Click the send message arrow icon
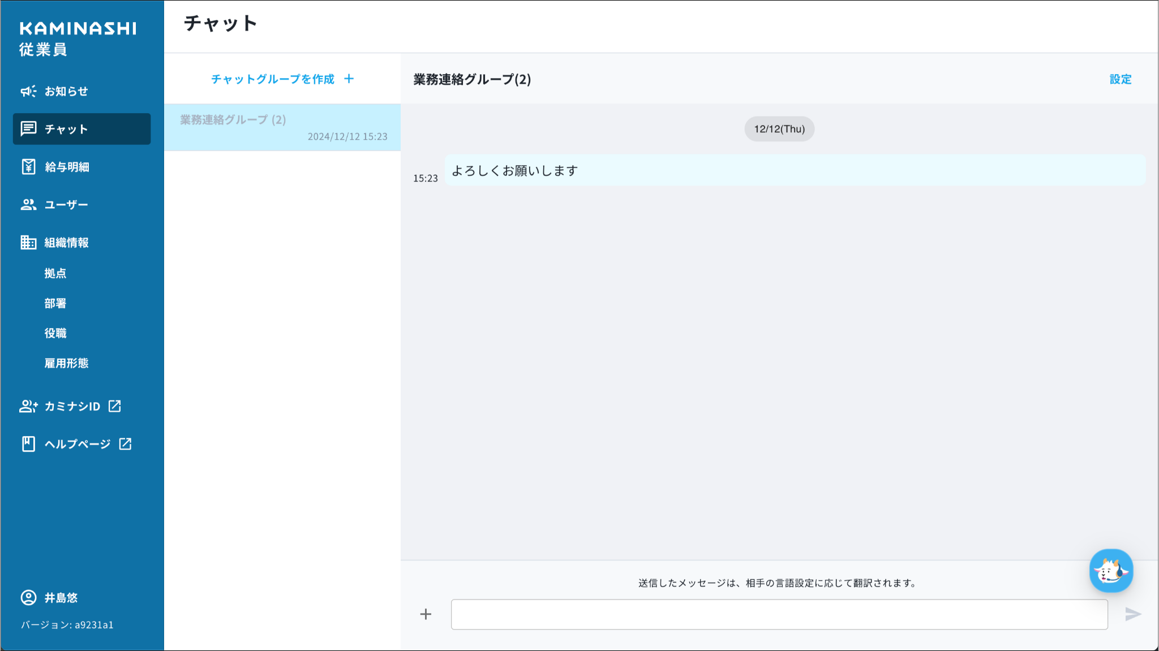The image size is (1159, 651). click(x=1133, y=614)
